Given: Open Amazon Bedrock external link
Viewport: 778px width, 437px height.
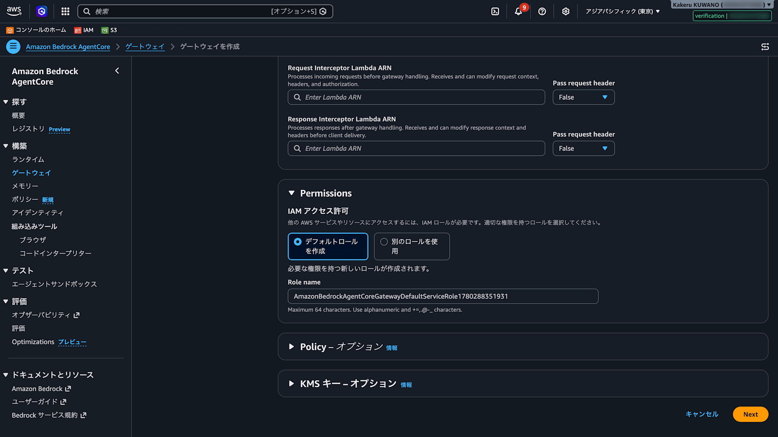Looking at the screenshot, I should click(x=41, y=389).
